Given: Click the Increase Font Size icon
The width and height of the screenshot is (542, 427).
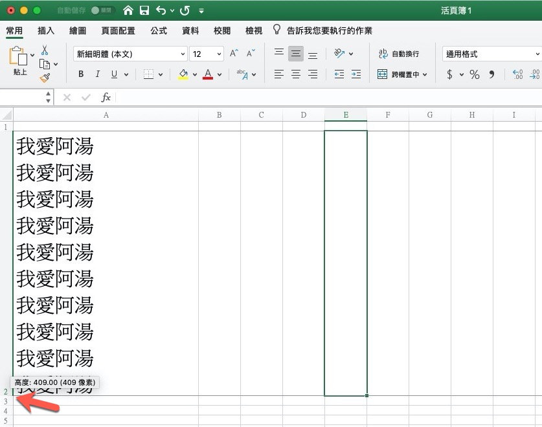Looking at the screenshot, I should [x=234, y=54].
